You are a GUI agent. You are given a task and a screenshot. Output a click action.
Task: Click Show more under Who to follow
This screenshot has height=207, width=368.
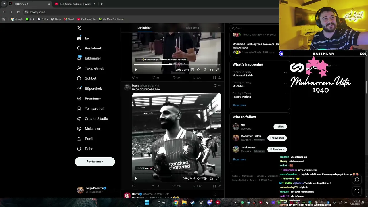coord(239,160)
